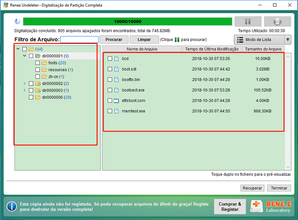Tick the fonts folder checkbox

tap(38, 63)
